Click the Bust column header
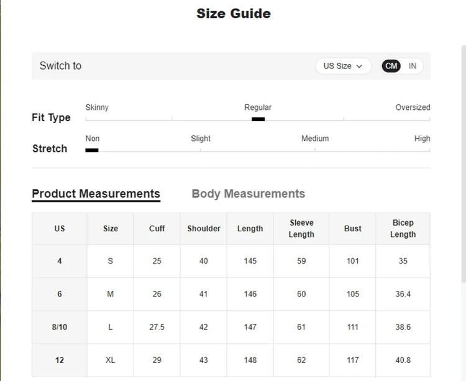Viewport: 466px width, 381px height. (x=352, y=228)
